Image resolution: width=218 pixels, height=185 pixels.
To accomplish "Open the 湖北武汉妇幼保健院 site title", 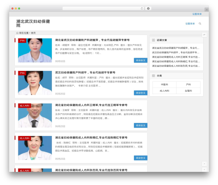I will (x=33, y=23).
